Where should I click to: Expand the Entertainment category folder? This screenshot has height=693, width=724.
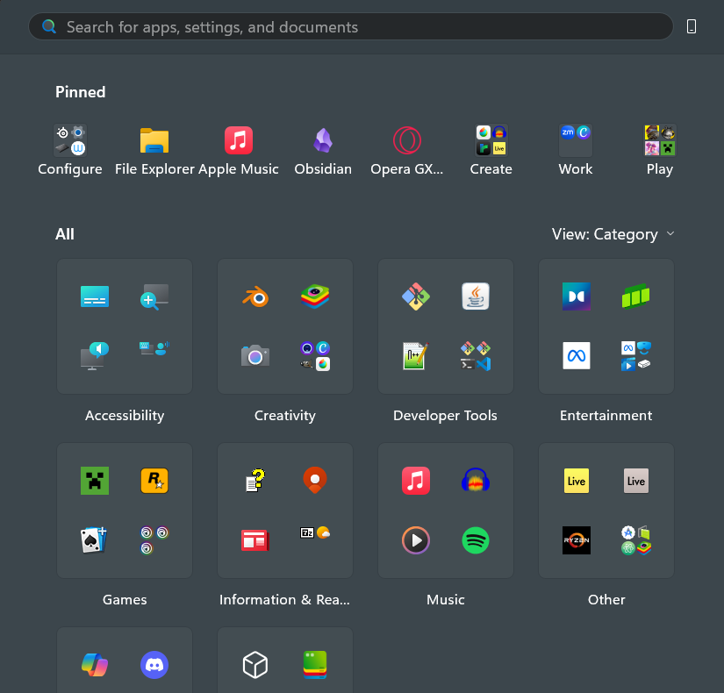tap(606, 326)
